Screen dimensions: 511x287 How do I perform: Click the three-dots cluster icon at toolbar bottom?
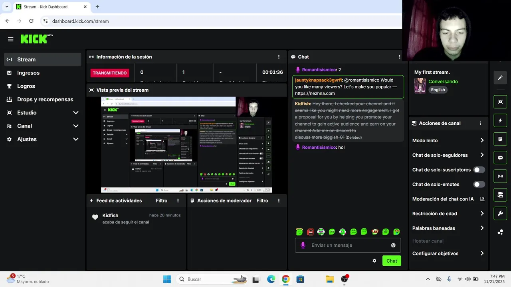click(500, 232)
